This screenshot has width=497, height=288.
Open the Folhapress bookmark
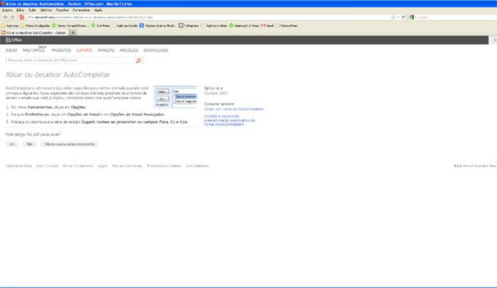click(x=189, y=26)
